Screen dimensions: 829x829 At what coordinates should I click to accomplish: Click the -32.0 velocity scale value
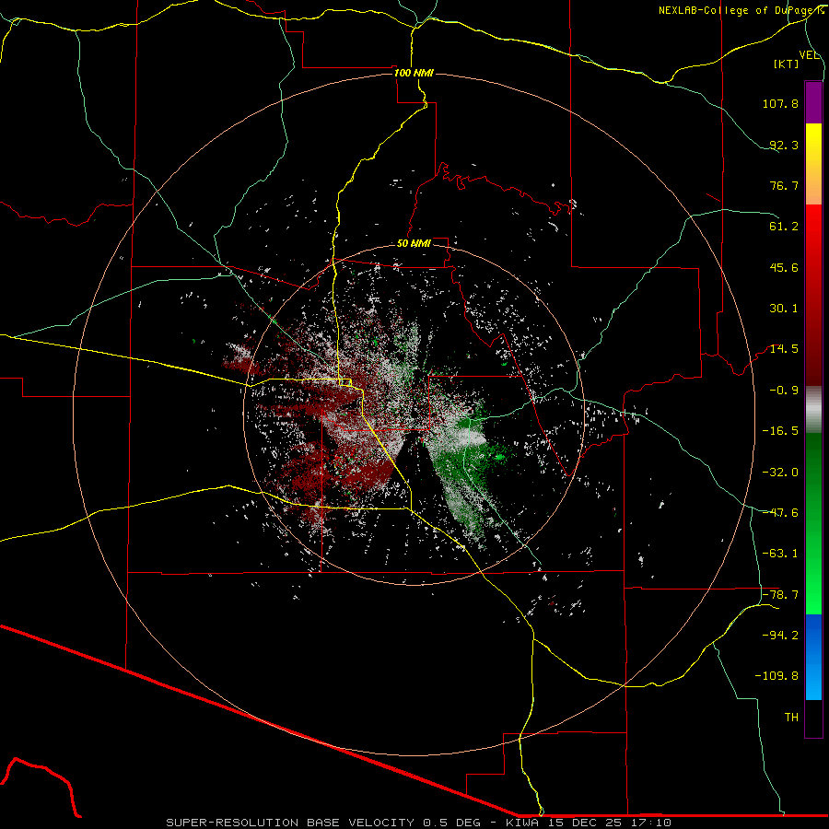click(x=780, y=473)
